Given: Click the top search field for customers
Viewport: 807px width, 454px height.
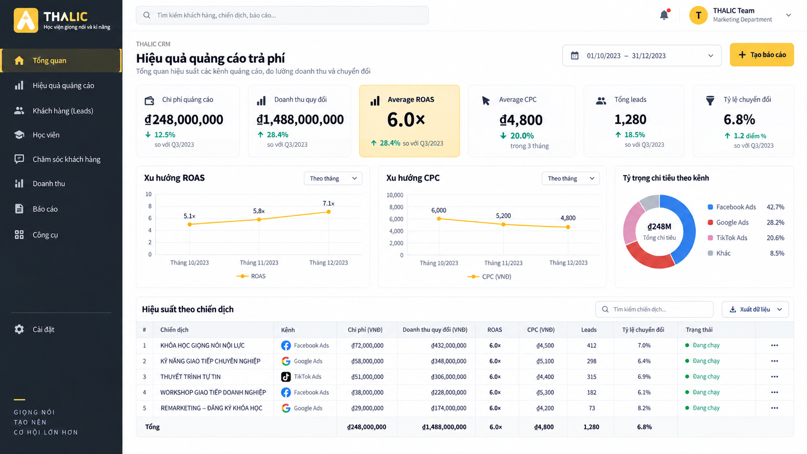Looking at the screenshot, I should 282,15.
